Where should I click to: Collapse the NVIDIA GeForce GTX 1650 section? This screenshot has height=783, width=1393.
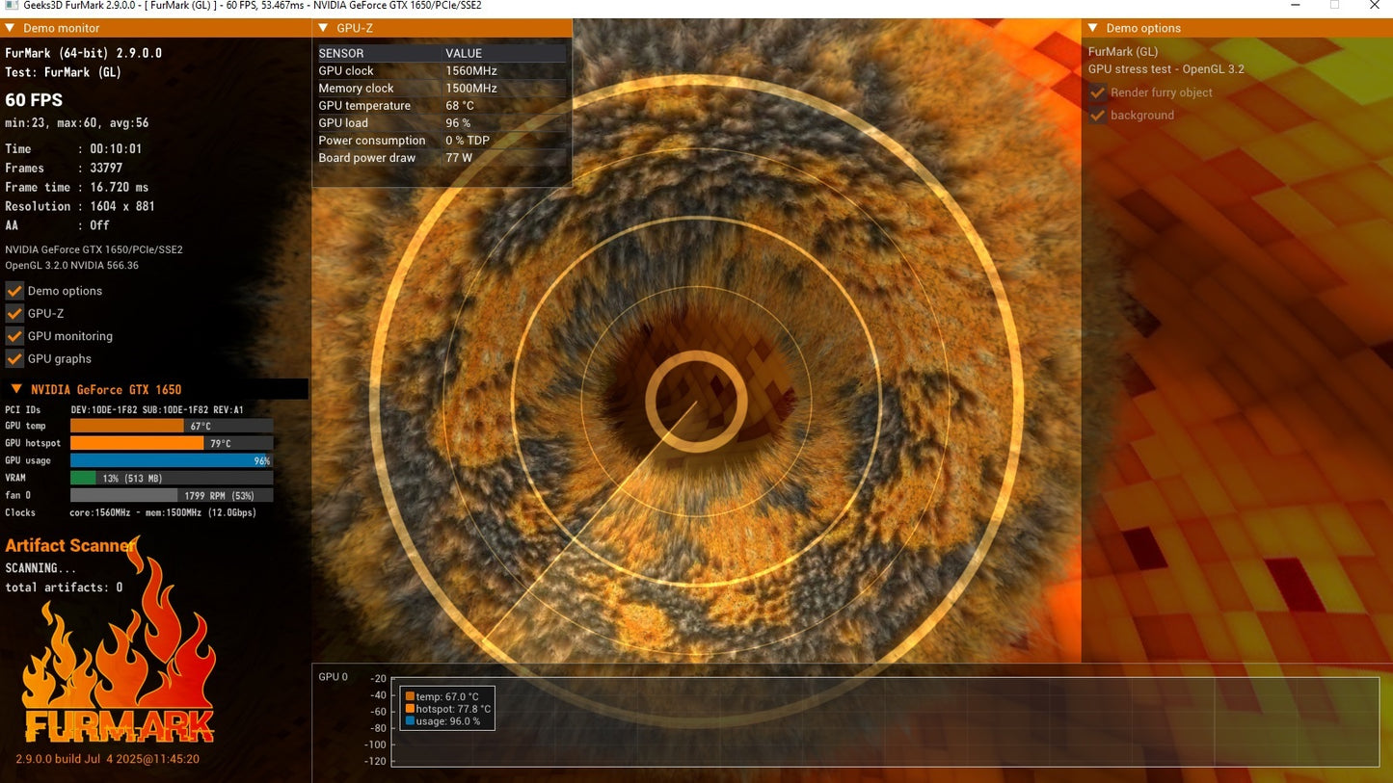tap(16, 389)
